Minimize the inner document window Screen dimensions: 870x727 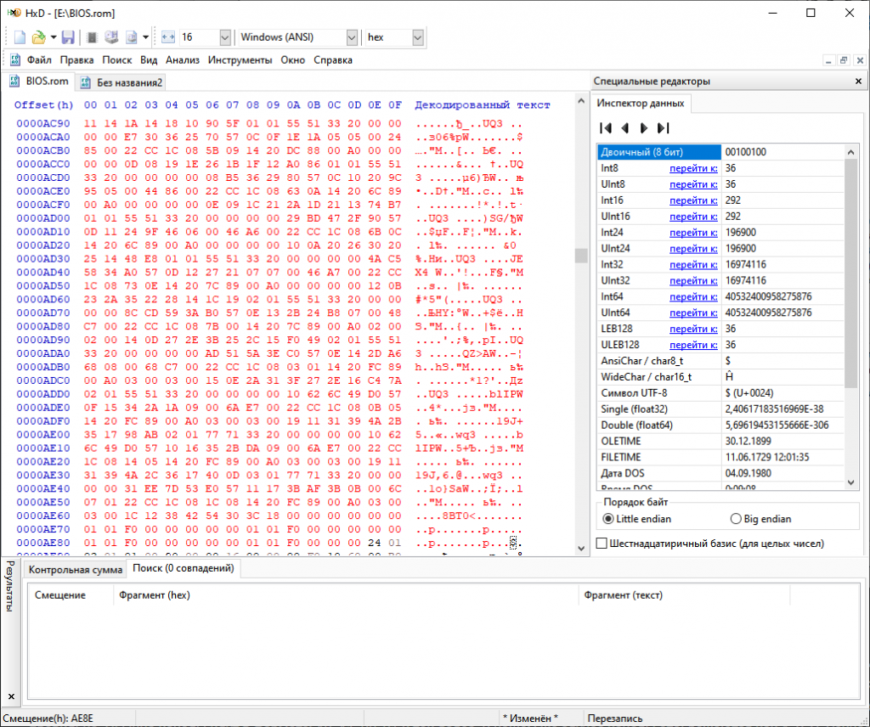(x=828, y=60)
